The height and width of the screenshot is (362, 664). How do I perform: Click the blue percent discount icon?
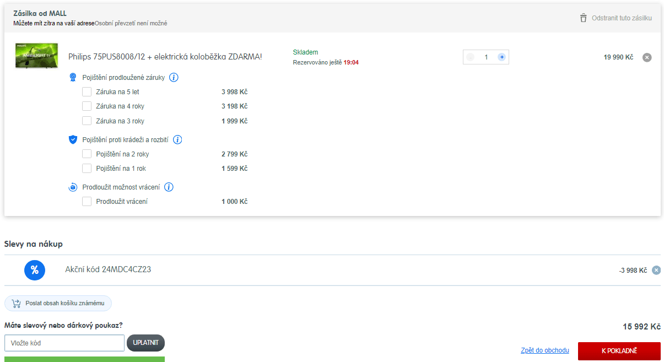pos(34,270)
